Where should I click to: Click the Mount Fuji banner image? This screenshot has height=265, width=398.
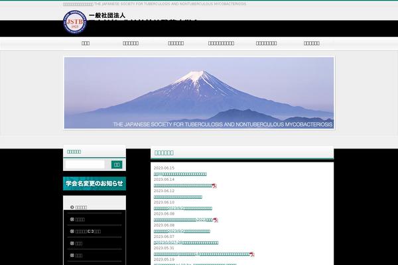point(199,93)
